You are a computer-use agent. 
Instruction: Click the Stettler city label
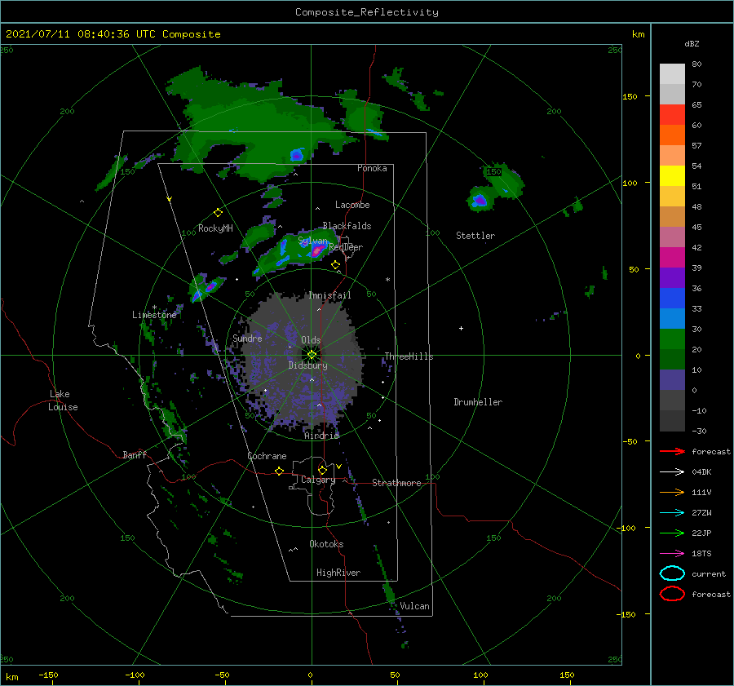[475, 236]
